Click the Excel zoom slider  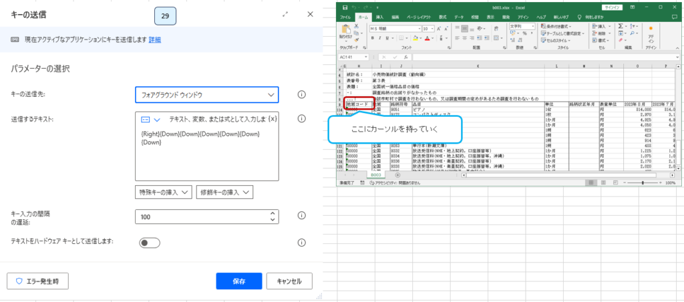tap(643, 181)
